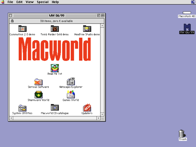Viewport: 196px width, 147px height.
Task: Click the window resize grip corner
Action: (x=103, y=119)
